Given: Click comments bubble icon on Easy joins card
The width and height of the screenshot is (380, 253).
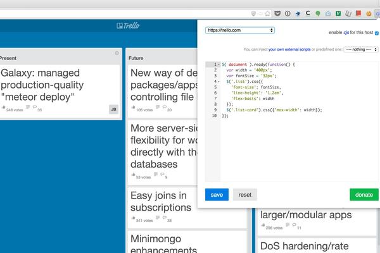Looking at the screenshot, I should 165,218.
